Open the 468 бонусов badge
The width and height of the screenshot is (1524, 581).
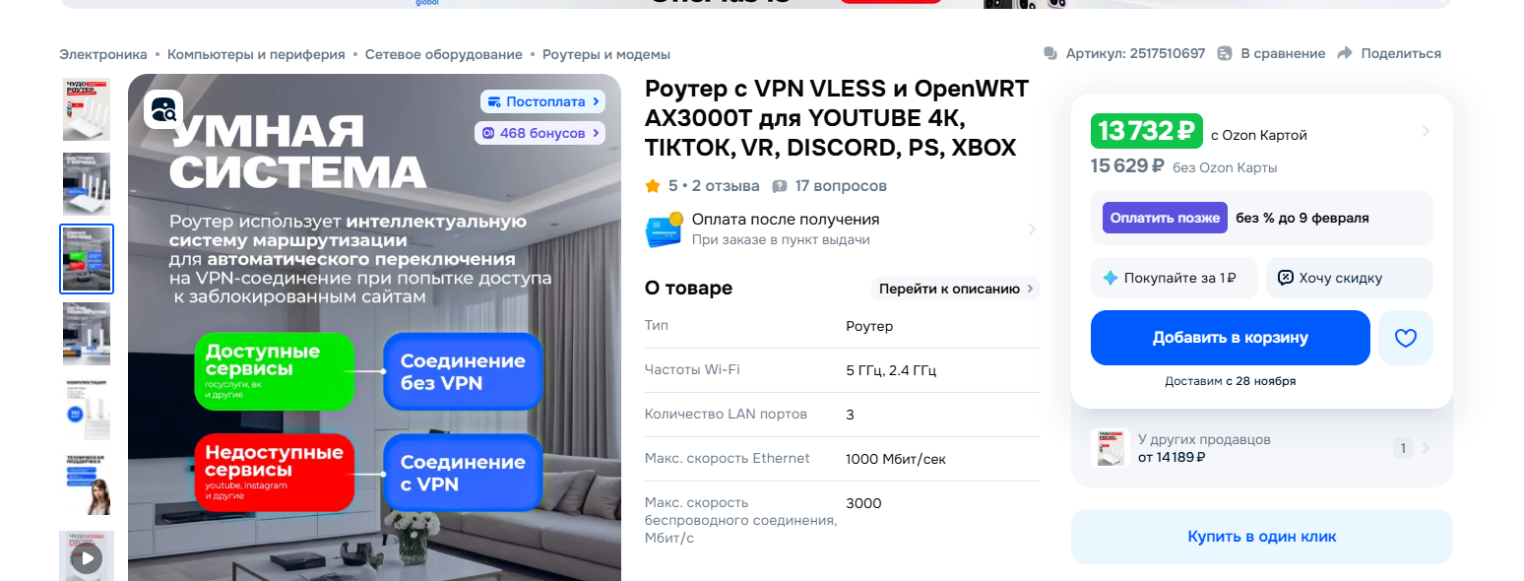(540, 133)
